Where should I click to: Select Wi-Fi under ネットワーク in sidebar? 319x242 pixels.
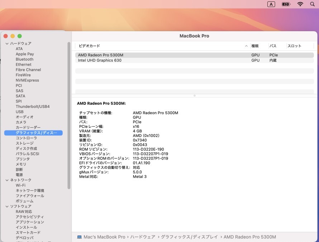(20, 185)
